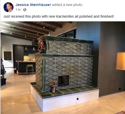The width and height of the screenshot is (125, 114).
Task: Click the "1 hr" post timestamp
Action: [x=18, y=10]
